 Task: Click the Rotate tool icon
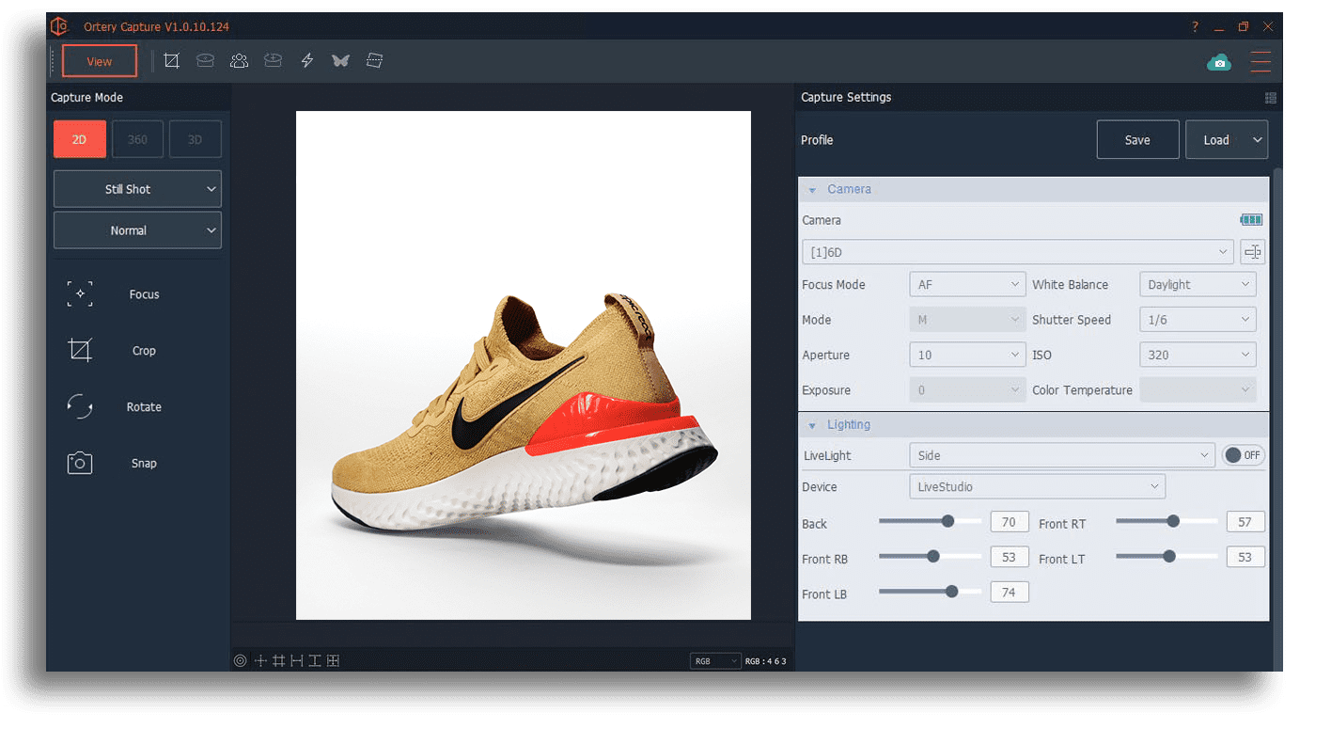80,406
